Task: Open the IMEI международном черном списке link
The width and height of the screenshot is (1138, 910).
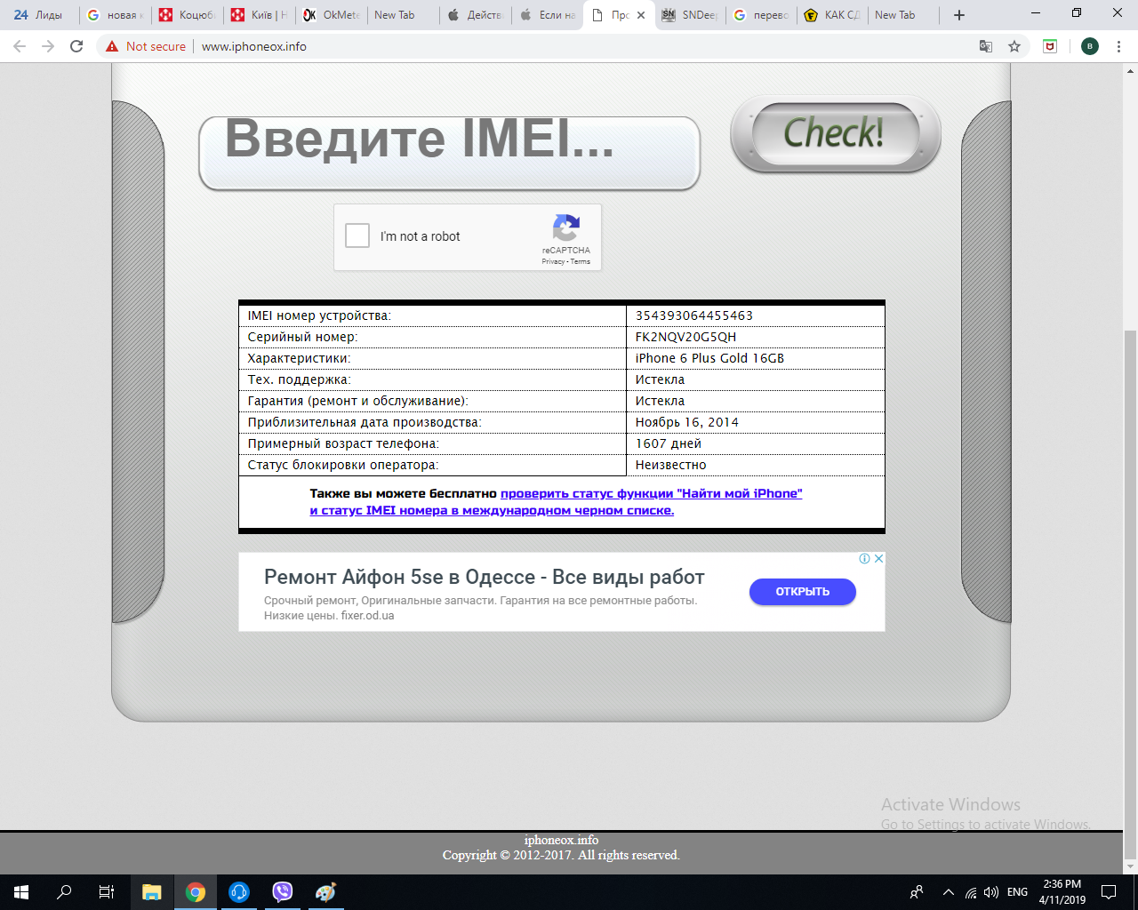Action: tap(492, 511)
